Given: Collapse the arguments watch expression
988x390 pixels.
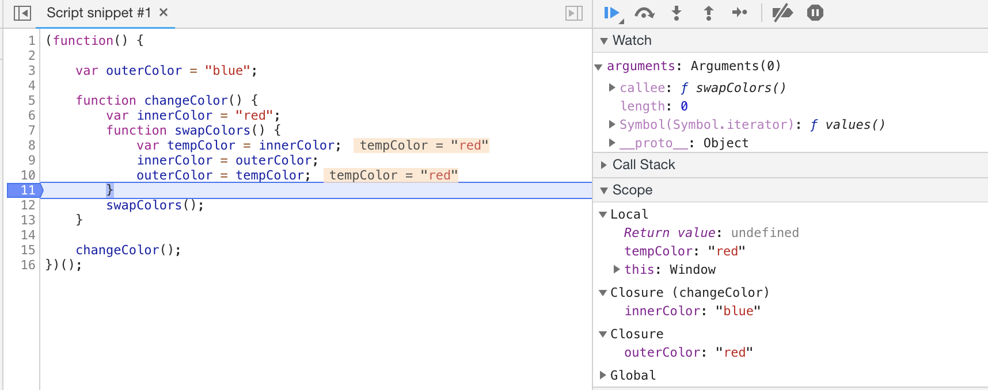Looking at the screenshot, I should click(598, 67).
